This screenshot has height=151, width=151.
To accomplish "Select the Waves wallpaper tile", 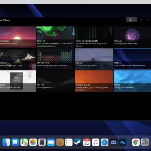I will pos(132,81).
